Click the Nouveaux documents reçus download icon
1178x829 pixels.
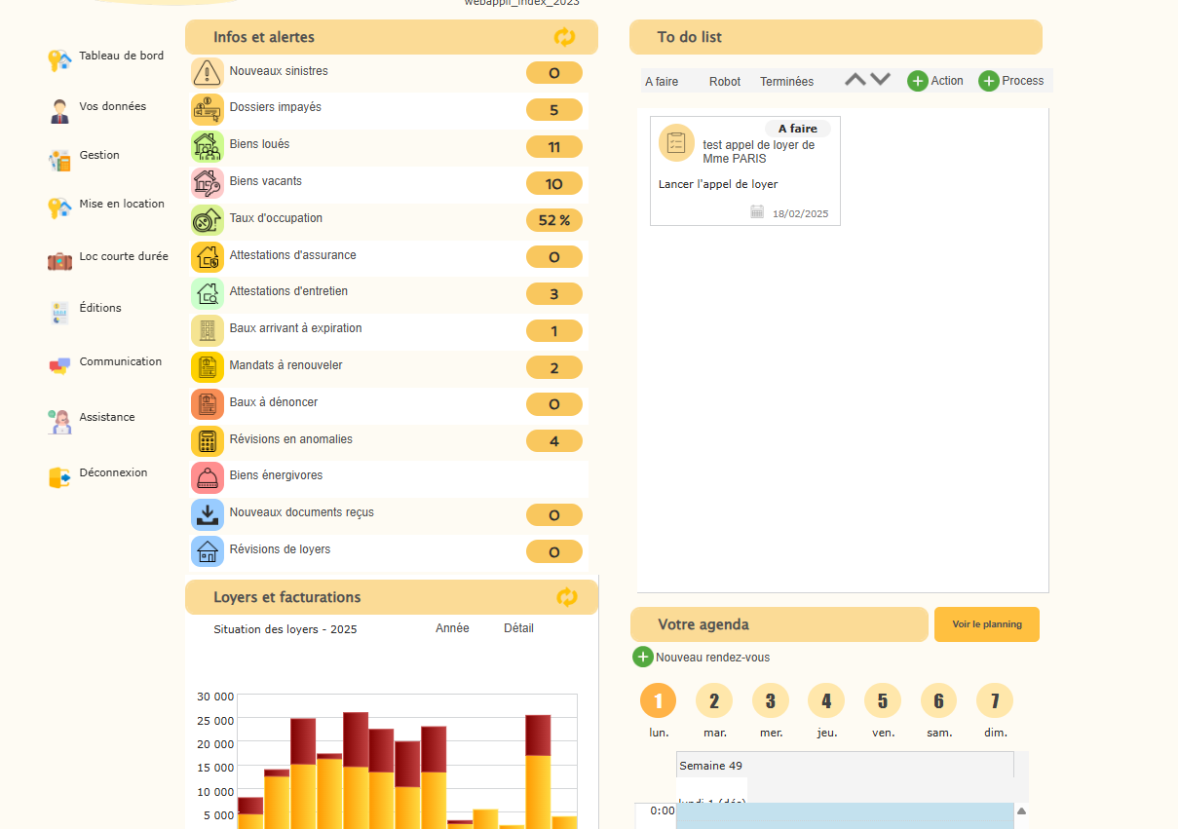click(x=208, y=513)
